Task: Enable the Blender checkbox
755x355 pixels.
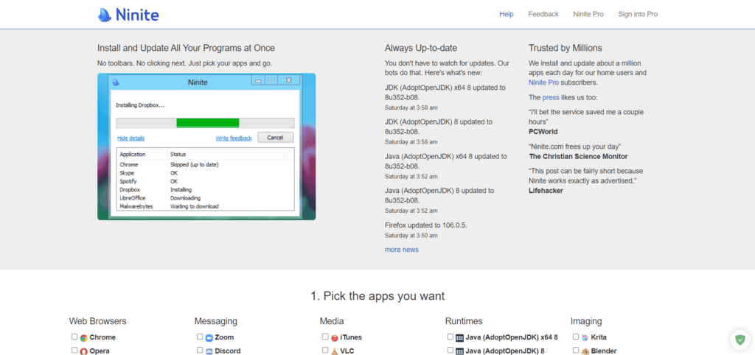Action: click(576, 351)
